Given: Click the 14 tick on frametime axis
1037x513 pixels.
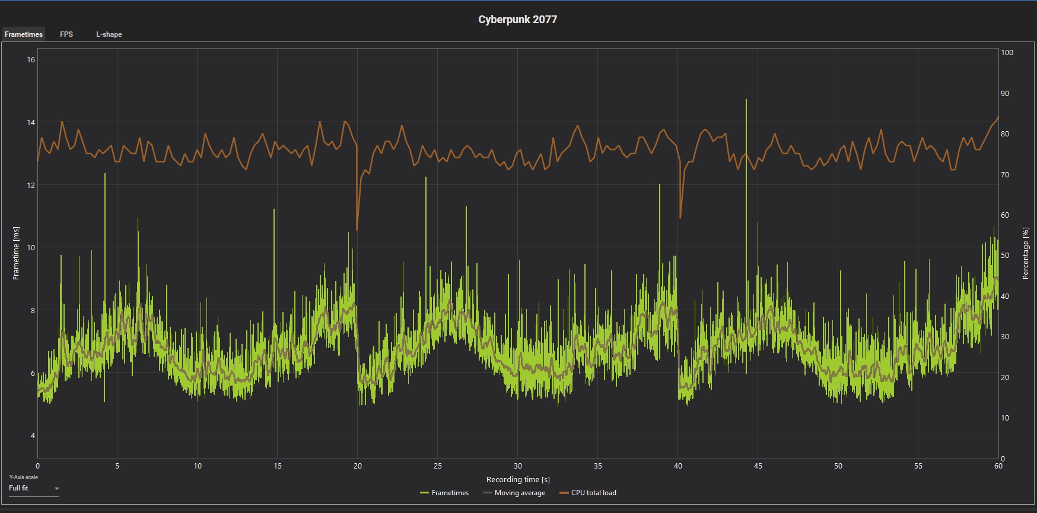Looking at the screenshot, I should pos(31,123).
